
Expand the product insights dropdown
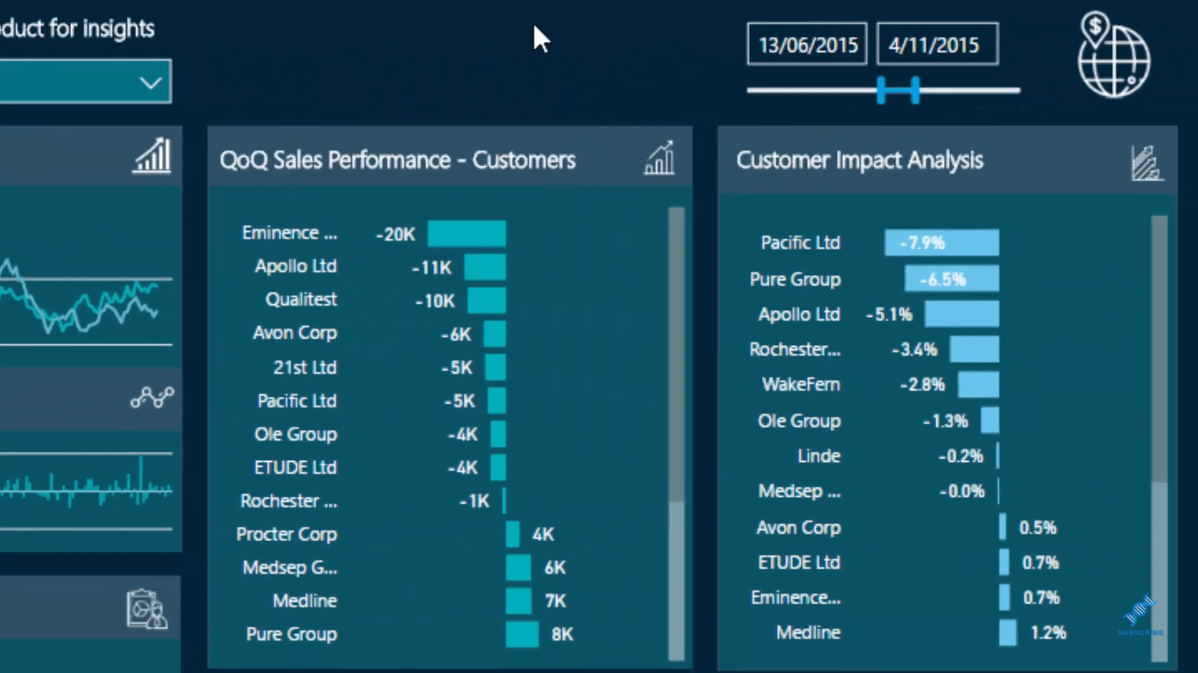(85, 82)
